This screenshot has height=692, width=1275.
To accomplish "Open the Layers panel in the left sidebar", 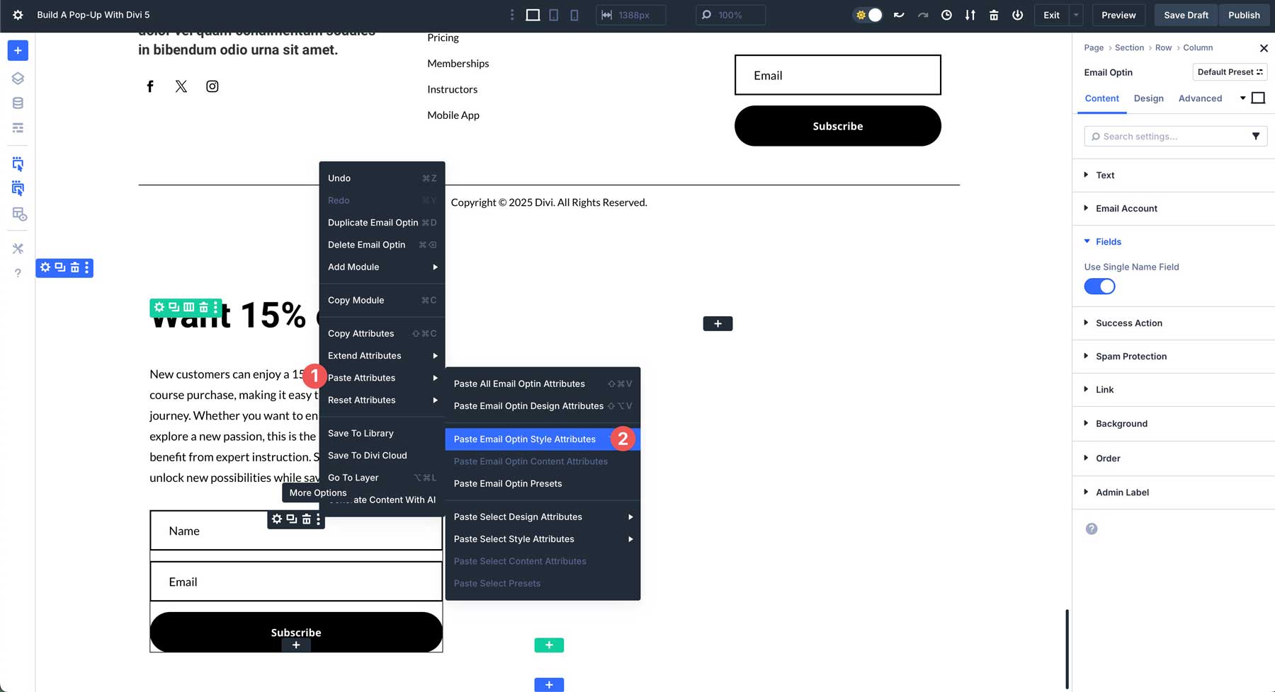I will click(x=17, y=78).
